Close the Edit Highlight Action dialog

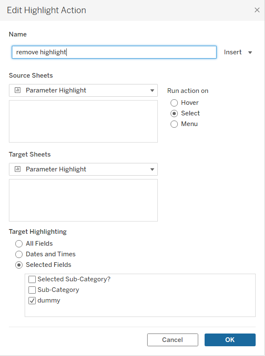tap(257, 10)
